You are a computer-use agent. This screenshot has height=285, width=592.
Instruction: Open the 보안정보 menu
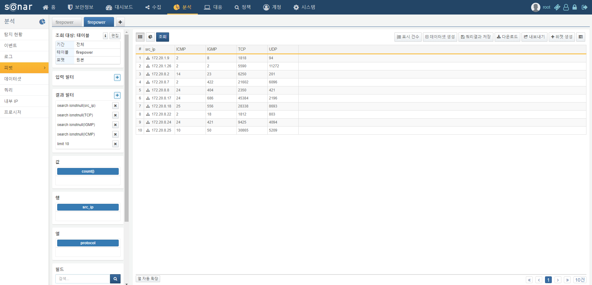(x=80, y=7)
